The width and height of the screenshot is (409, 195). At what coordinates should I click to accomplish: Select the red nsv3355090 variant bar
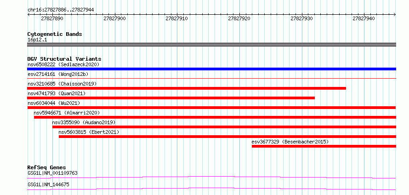(x=224, y=127)
